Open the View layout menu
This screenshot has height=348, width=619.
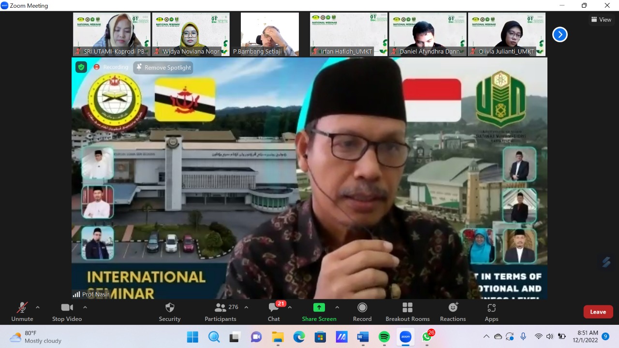601,19
